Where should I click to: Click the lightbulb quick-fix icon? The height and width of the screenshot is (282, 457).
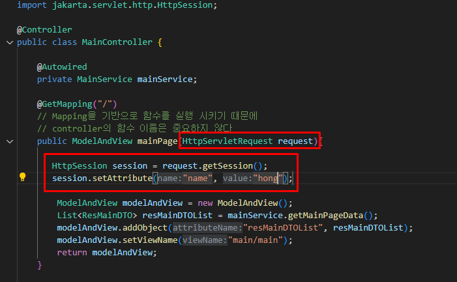pos(22,176)
